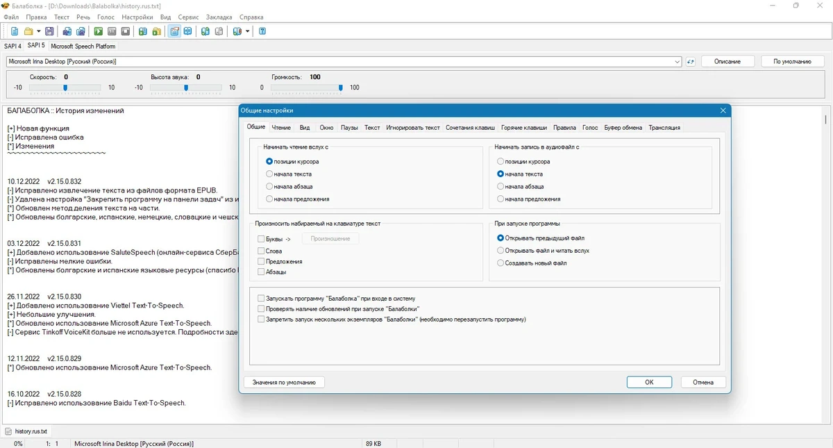Click the refresh voice icon beside voice list

[x=691, y=62]
